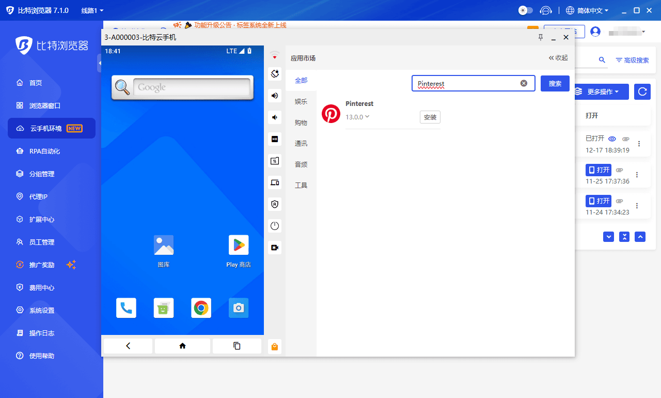Open 云手机环境 in the sidebar
This screenshot has height=398, width=661.
pyautogui.click(x=52, y=128)
